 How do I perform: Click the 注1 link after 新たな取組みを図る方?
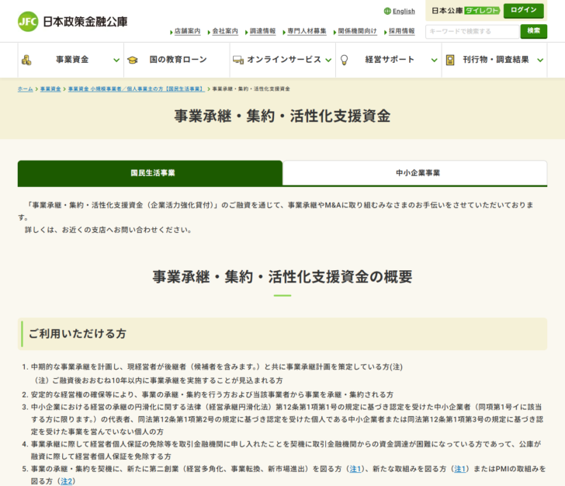pyautogui.click(x=459, y=469)
